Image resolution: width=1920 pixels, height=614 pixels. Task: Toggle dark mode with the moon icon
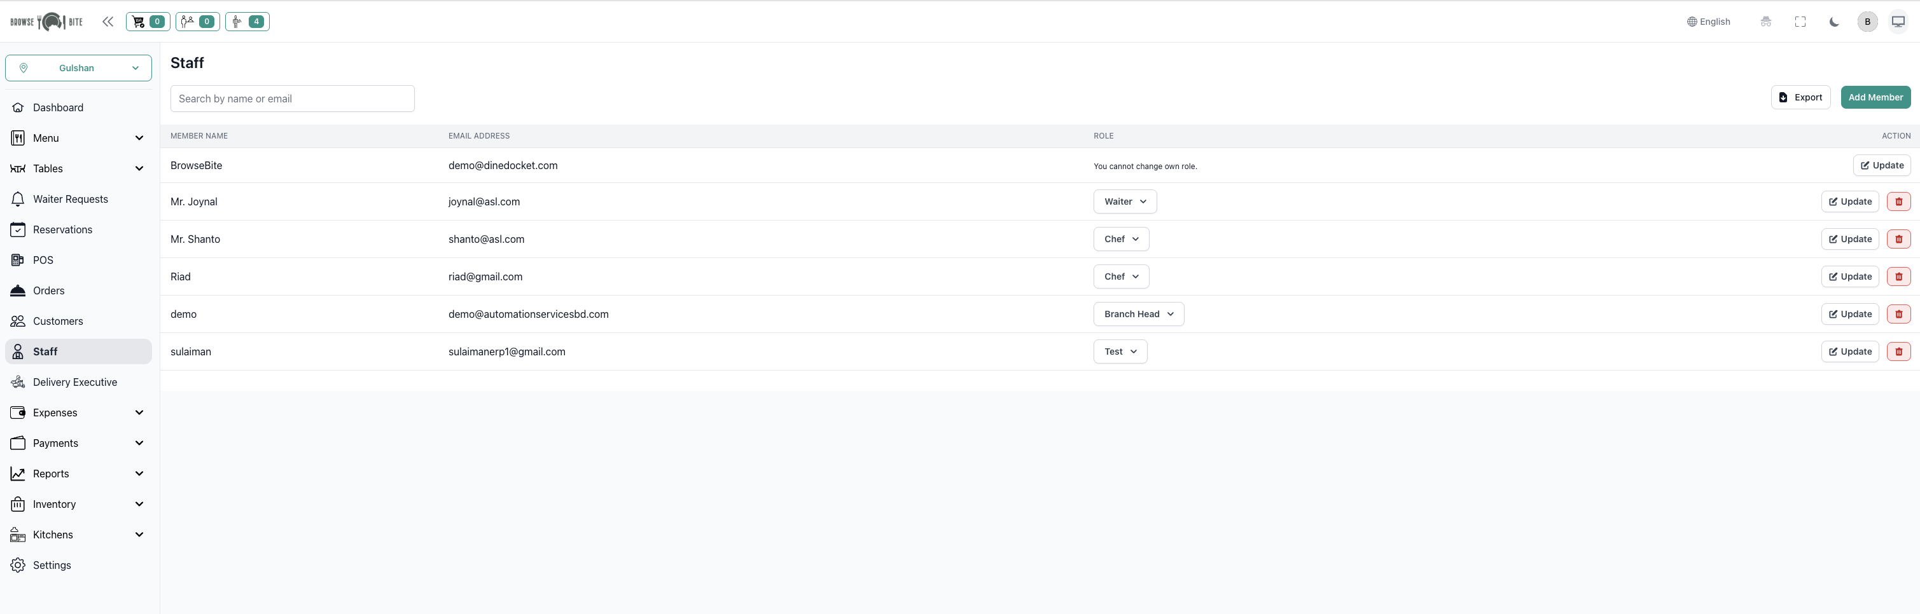pos(1833,22)
